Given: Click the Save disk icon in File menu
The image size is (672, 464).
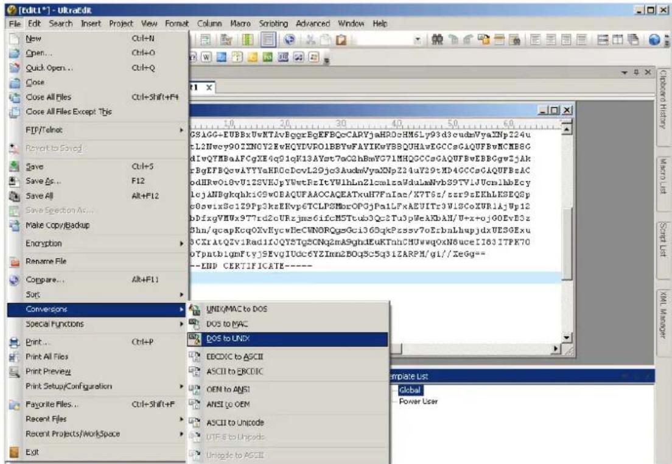Looking at the screenshot, I should [14, 166].
